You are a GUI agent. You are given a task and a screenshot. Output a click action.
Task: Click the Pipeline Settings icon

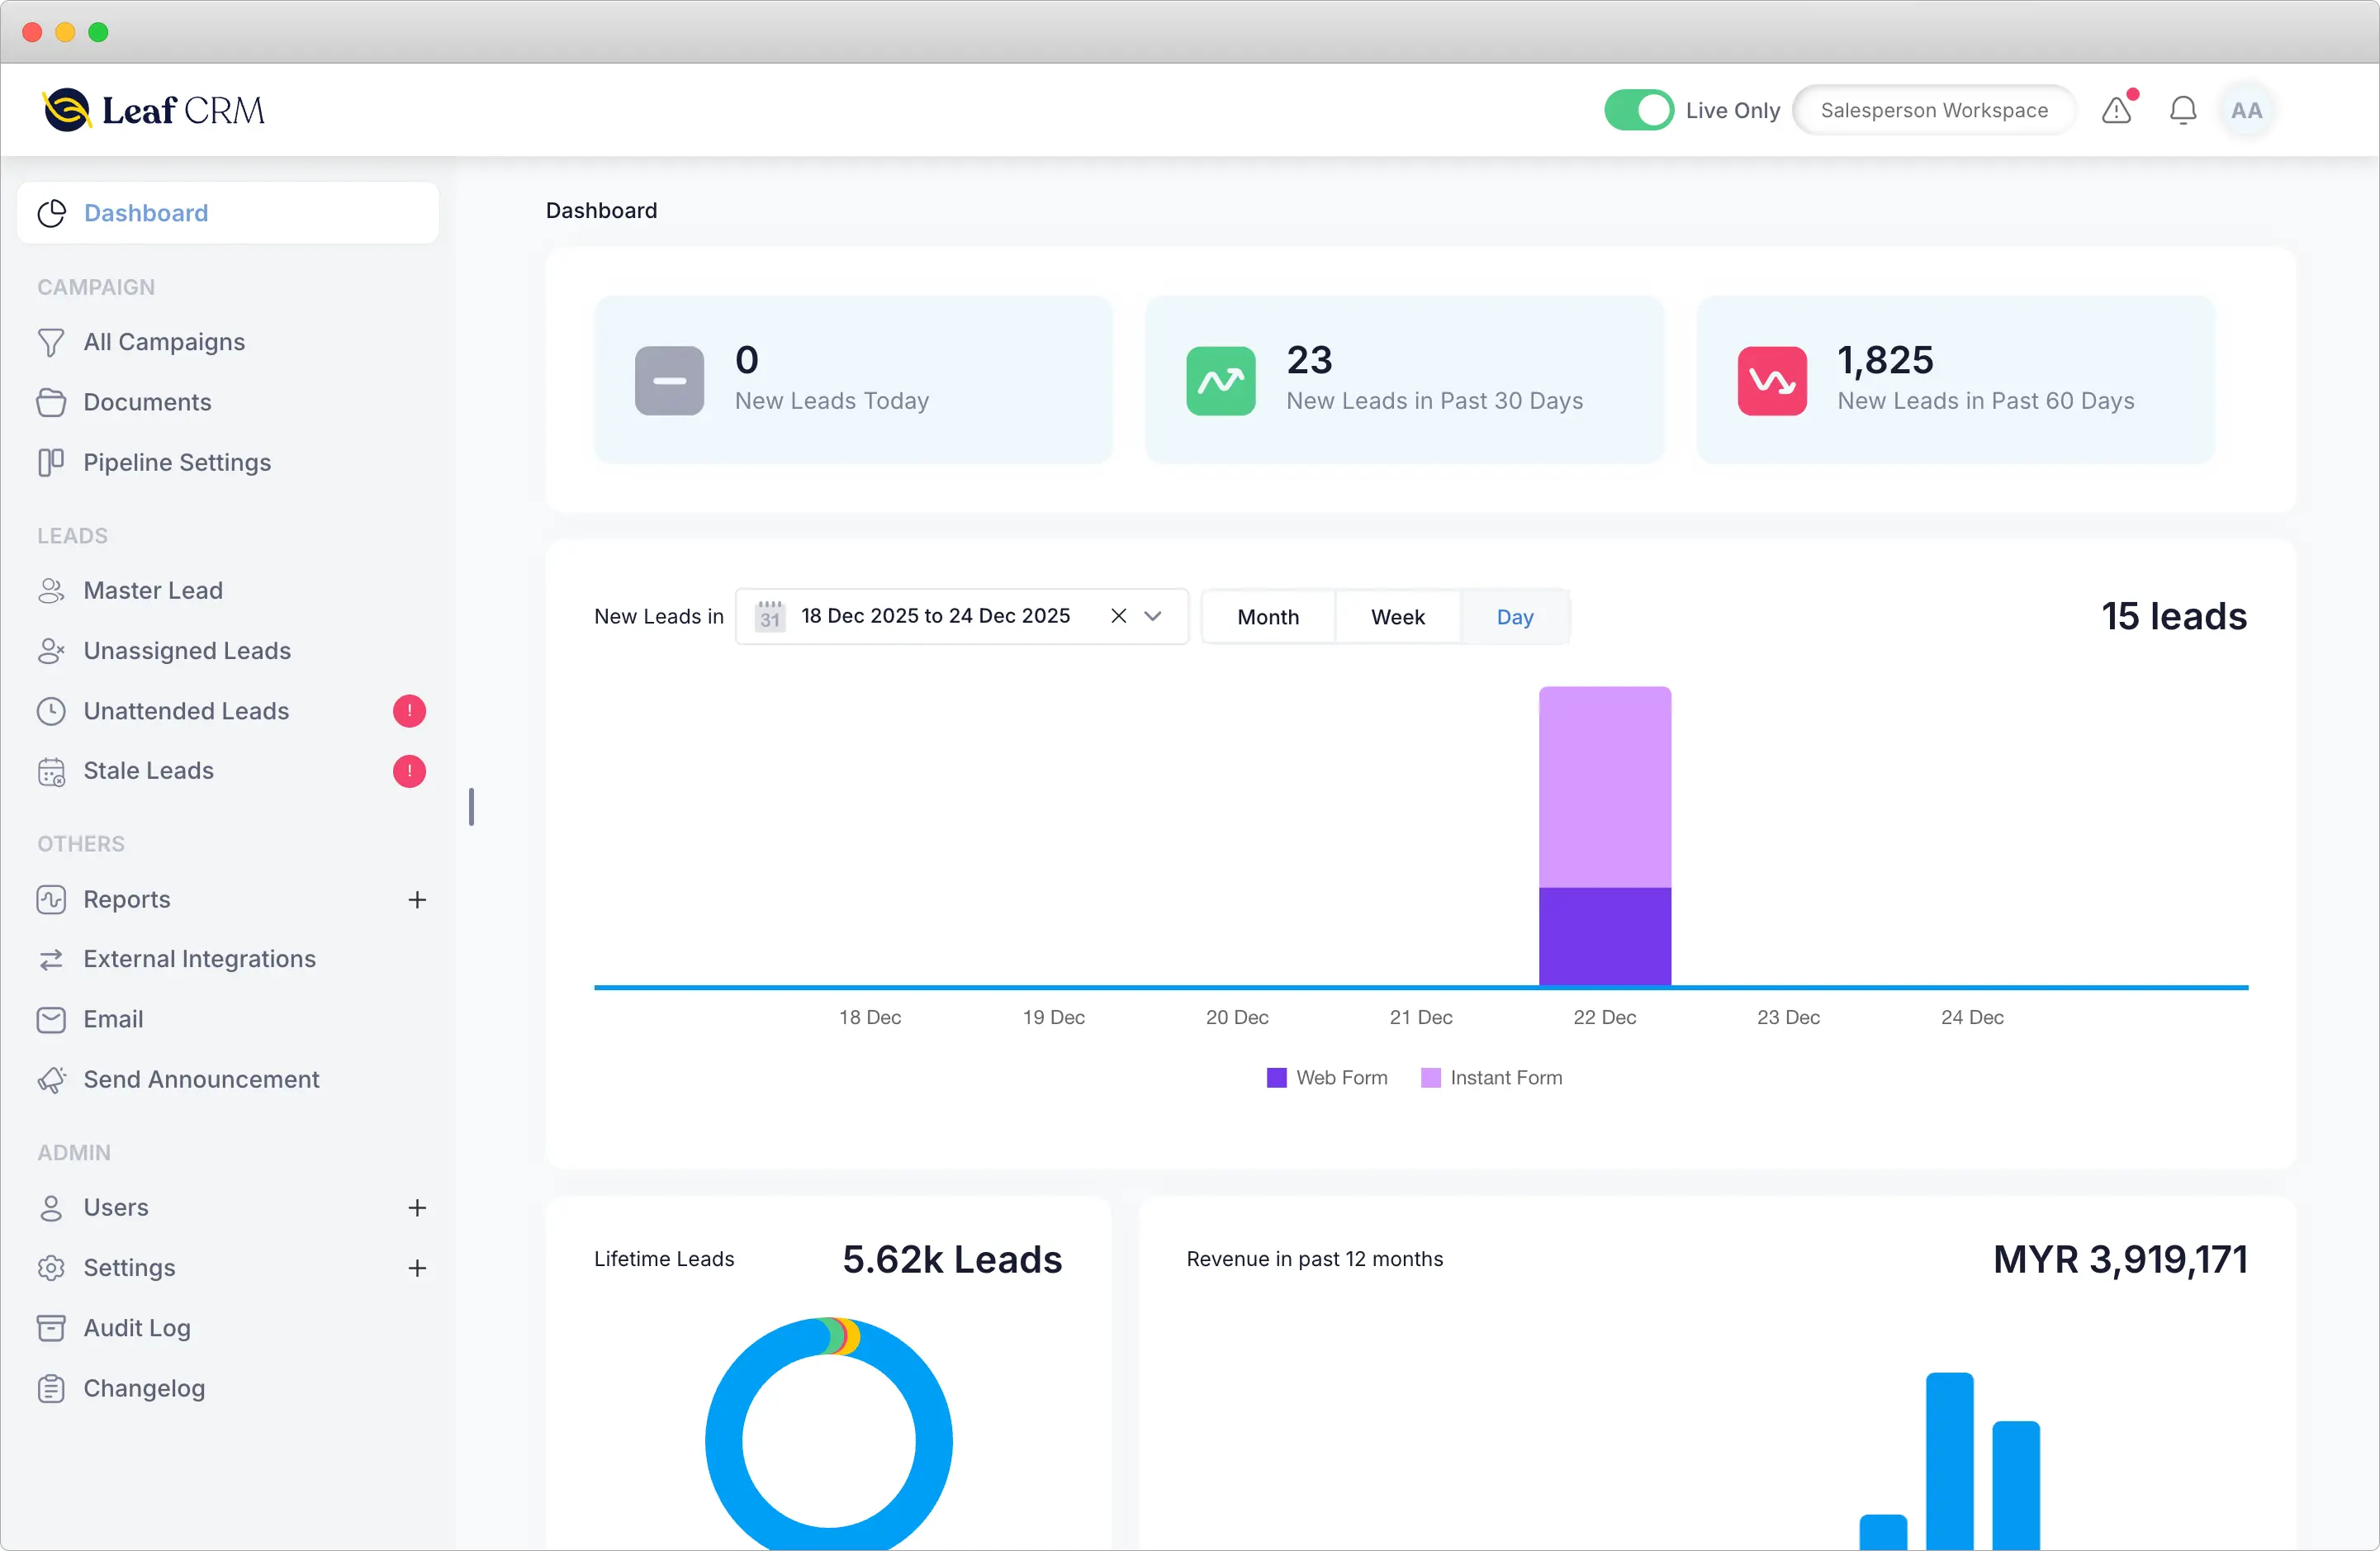click(52, 462)
